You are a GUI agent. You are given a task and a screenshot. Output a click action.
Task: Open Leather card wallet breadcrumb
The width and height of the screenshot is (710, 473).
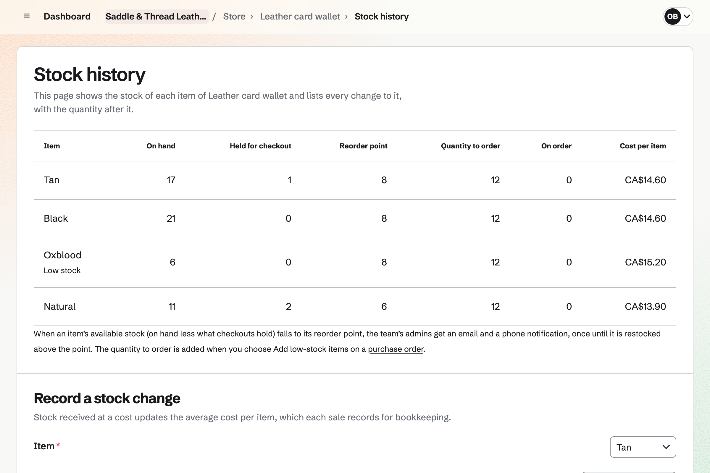click(300, 16)
